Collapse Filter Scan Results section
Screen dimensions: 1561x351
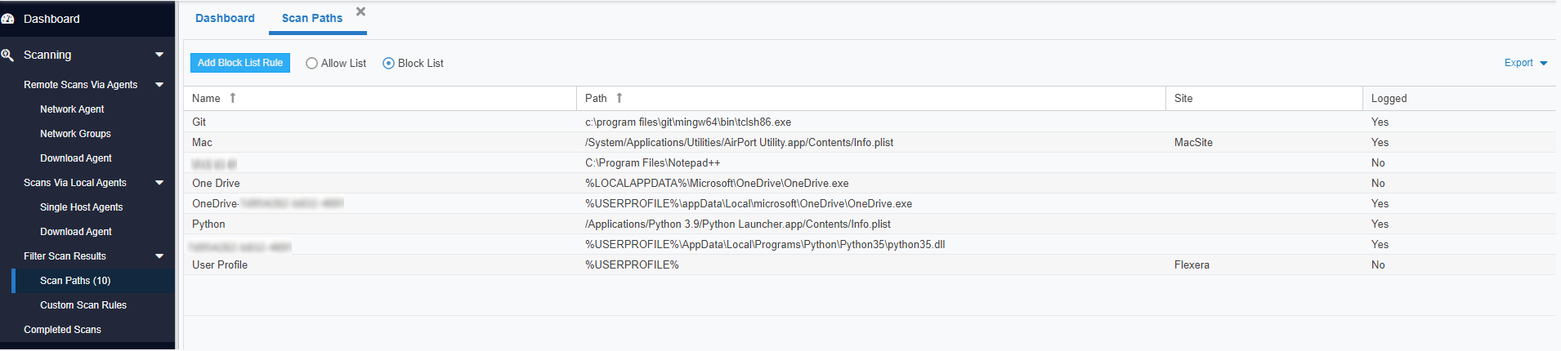click(159, 256)
